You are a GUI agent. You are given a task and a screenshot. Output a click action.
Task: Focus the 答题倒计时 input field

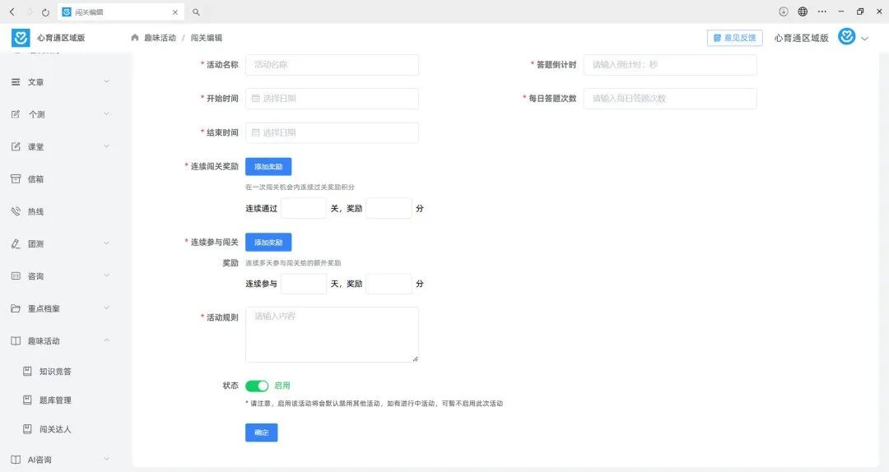(x=670, y=65)
